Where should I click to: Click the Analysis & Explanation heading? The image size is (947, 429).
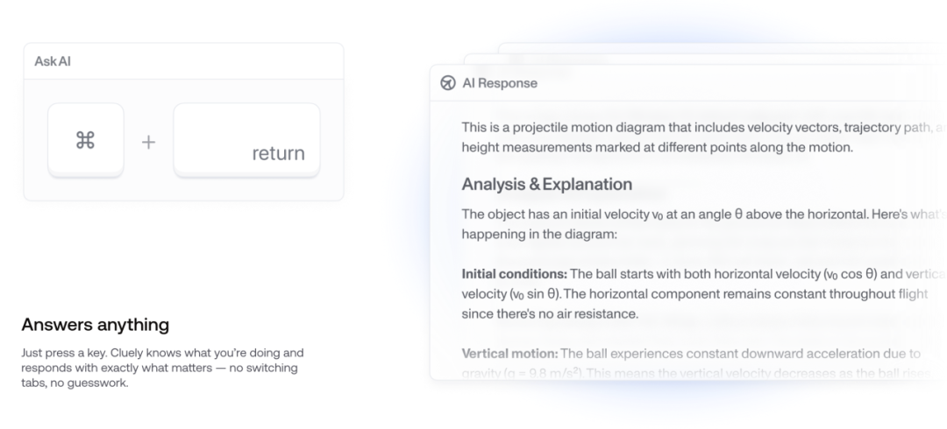pyautogui.click(x=546, y=184)
